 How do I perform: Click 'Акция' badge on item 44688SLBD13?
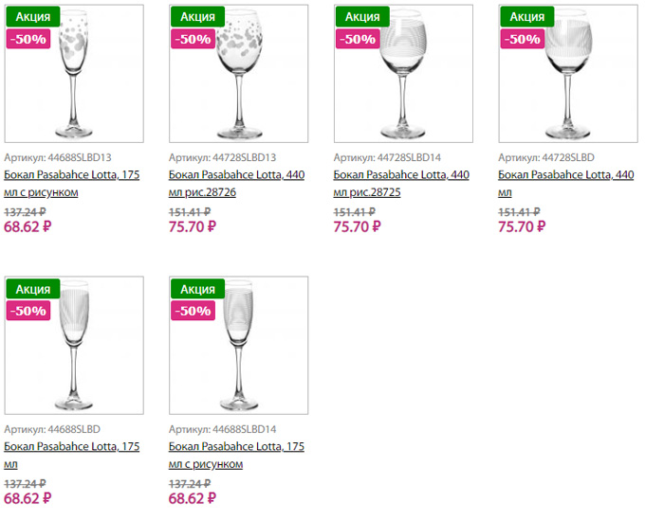click(33, 16)
